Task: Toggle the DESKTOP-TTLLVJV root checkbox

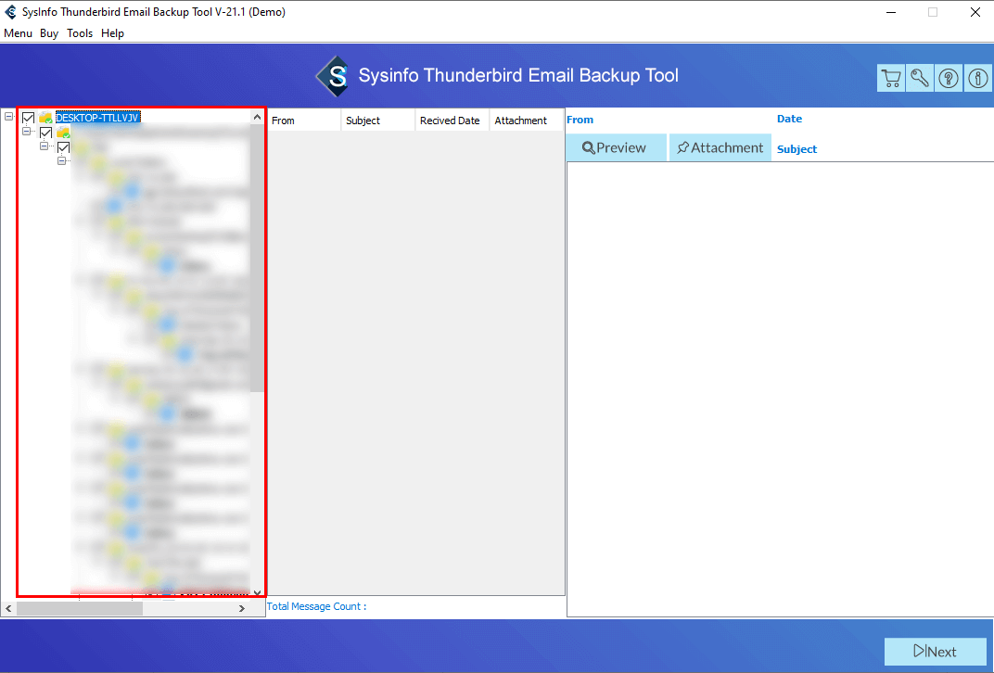Action: click(x=28, y=117)
